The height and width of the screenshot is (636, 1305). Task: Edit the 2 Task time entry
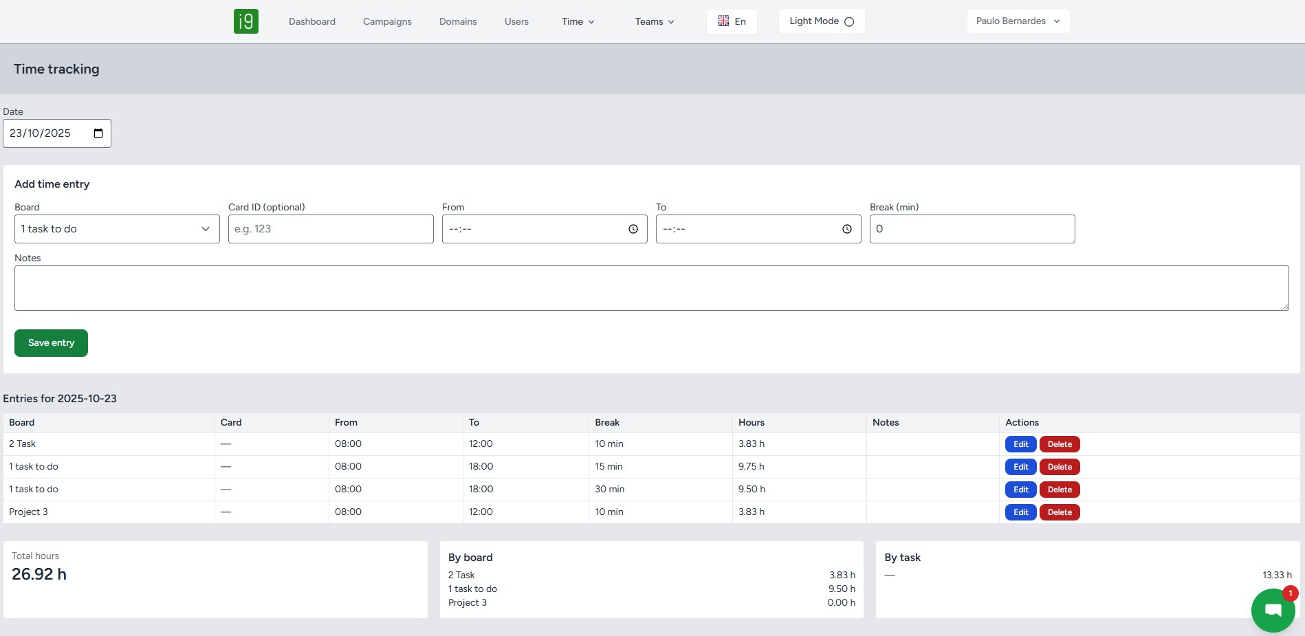[x=1020, y=444]
